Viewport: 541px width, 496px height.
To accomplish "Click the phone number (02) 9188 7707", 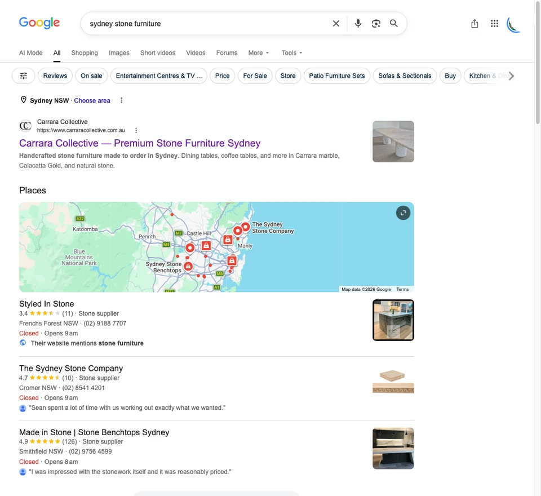I will (x=105, y=324).
